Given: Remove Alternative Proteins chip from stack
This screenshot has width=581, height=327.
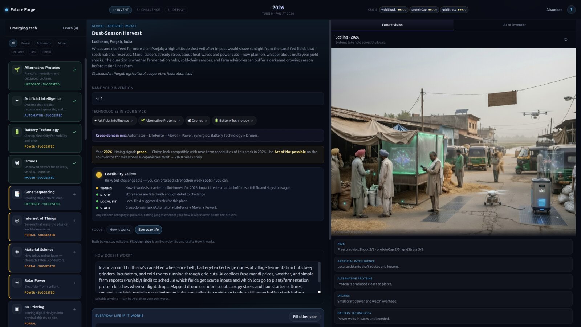Looking at the screenshot, I should (179, 121).
